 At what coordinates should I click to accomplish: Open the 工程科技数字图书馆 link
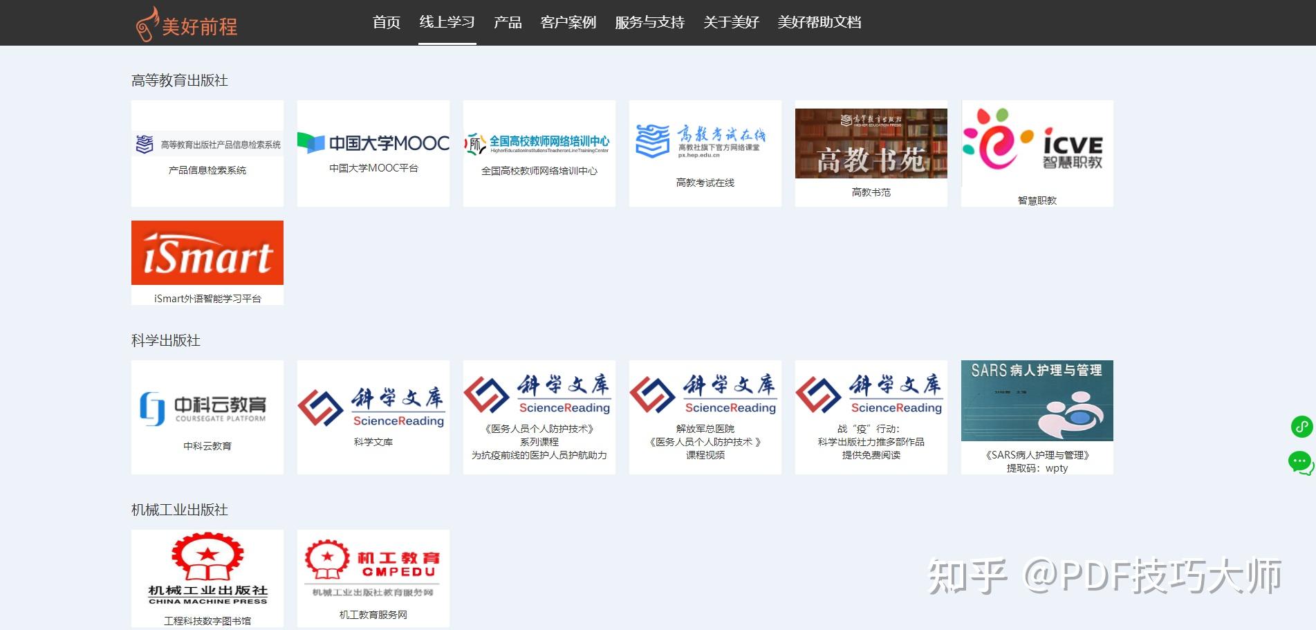[207, 621]
